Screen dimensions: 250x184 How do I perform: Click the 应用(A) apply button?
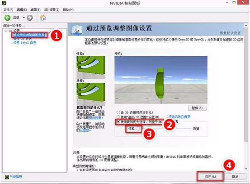210,176
